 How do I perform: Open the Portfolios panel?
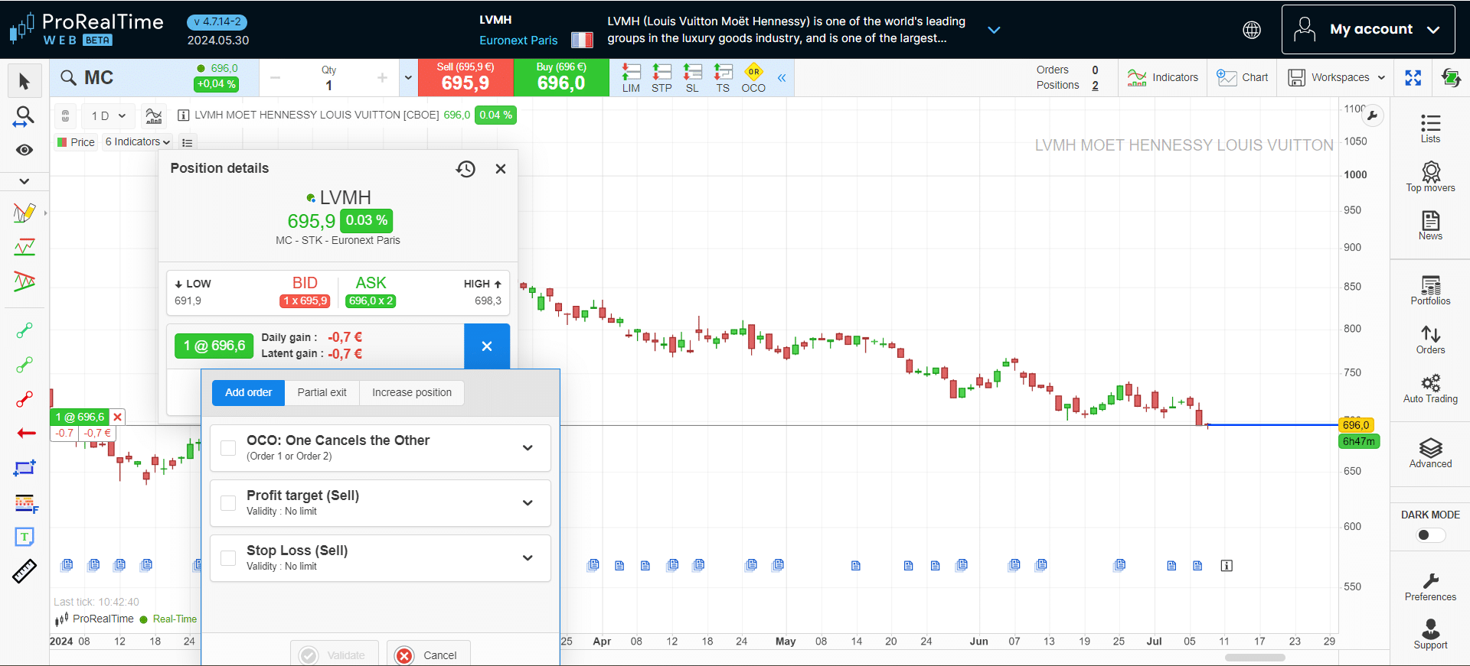click(x=1430, y=291)
